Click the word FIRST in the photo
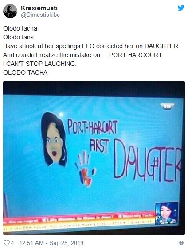188x249 pixels. (x=99, y=146)
